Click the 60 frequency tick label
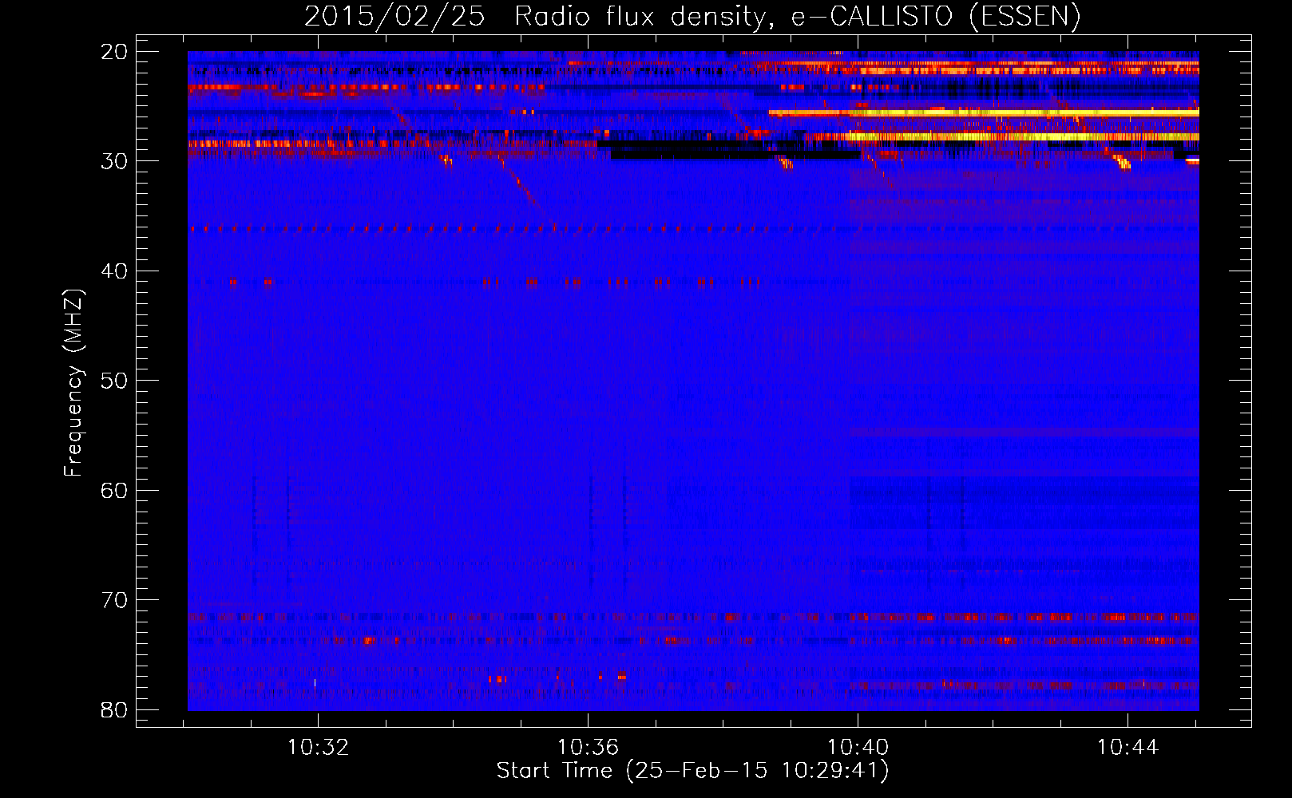This screenshot has width=1292, height=798. [114, 490]
